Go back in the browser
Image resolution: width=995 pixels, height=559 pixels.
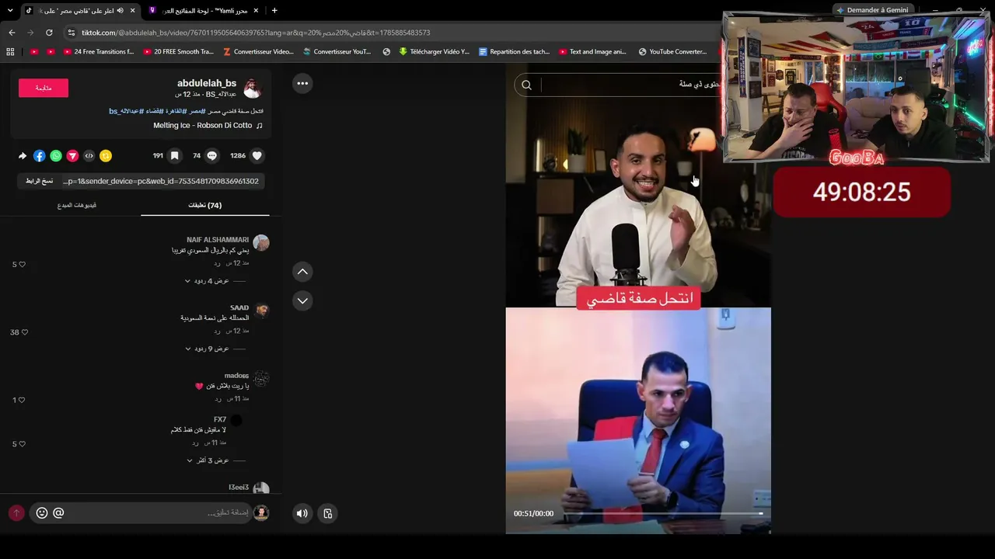tap(12, 33)
